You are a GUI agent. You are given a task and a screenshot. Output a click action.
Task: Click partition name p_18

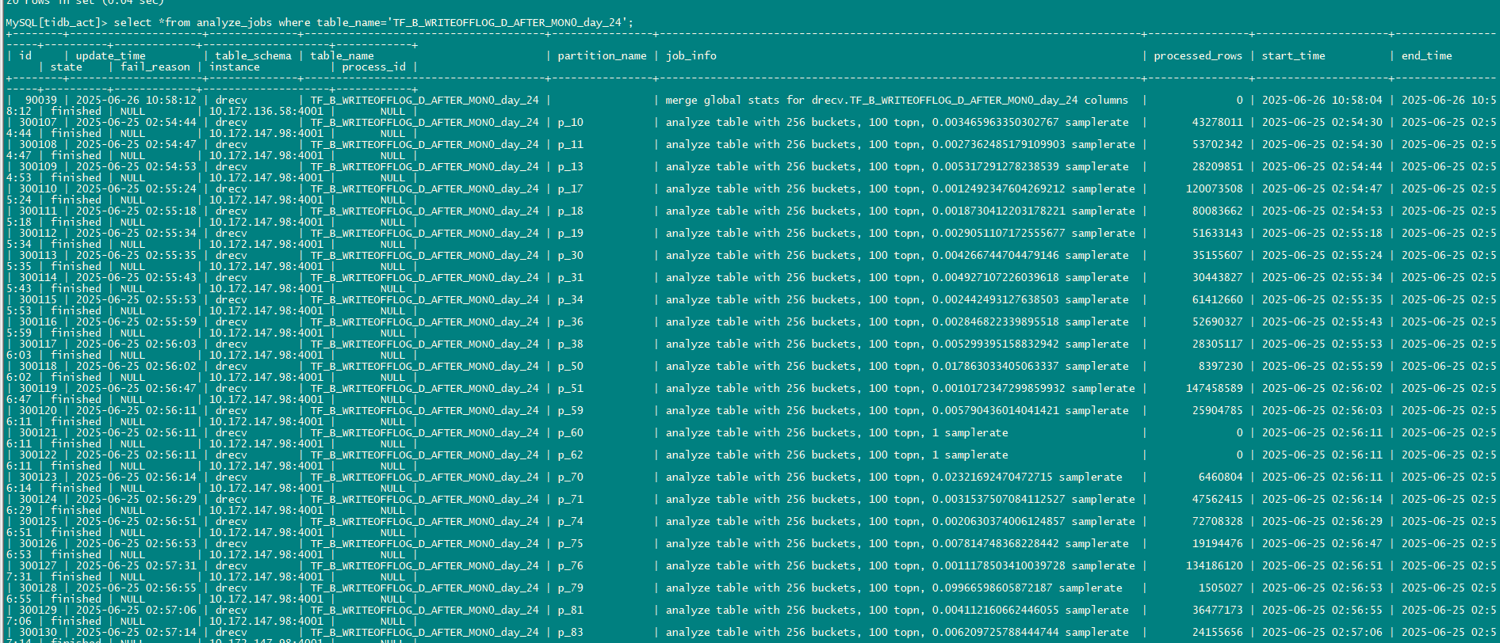tap(570, 211)
